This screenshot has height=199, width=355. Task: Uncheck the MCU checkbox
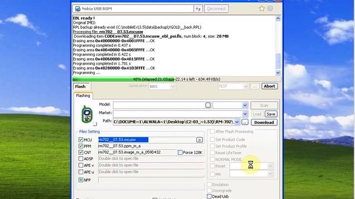tap(81, 140)
